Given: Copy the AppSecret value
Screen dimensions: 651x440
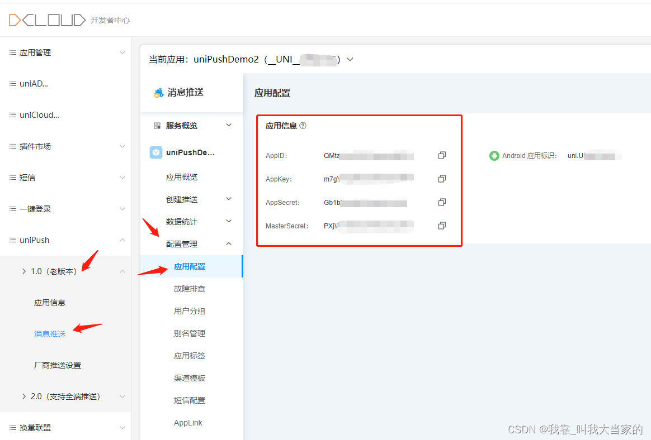Looking at the screenshot, I should [x=442, y=202].
